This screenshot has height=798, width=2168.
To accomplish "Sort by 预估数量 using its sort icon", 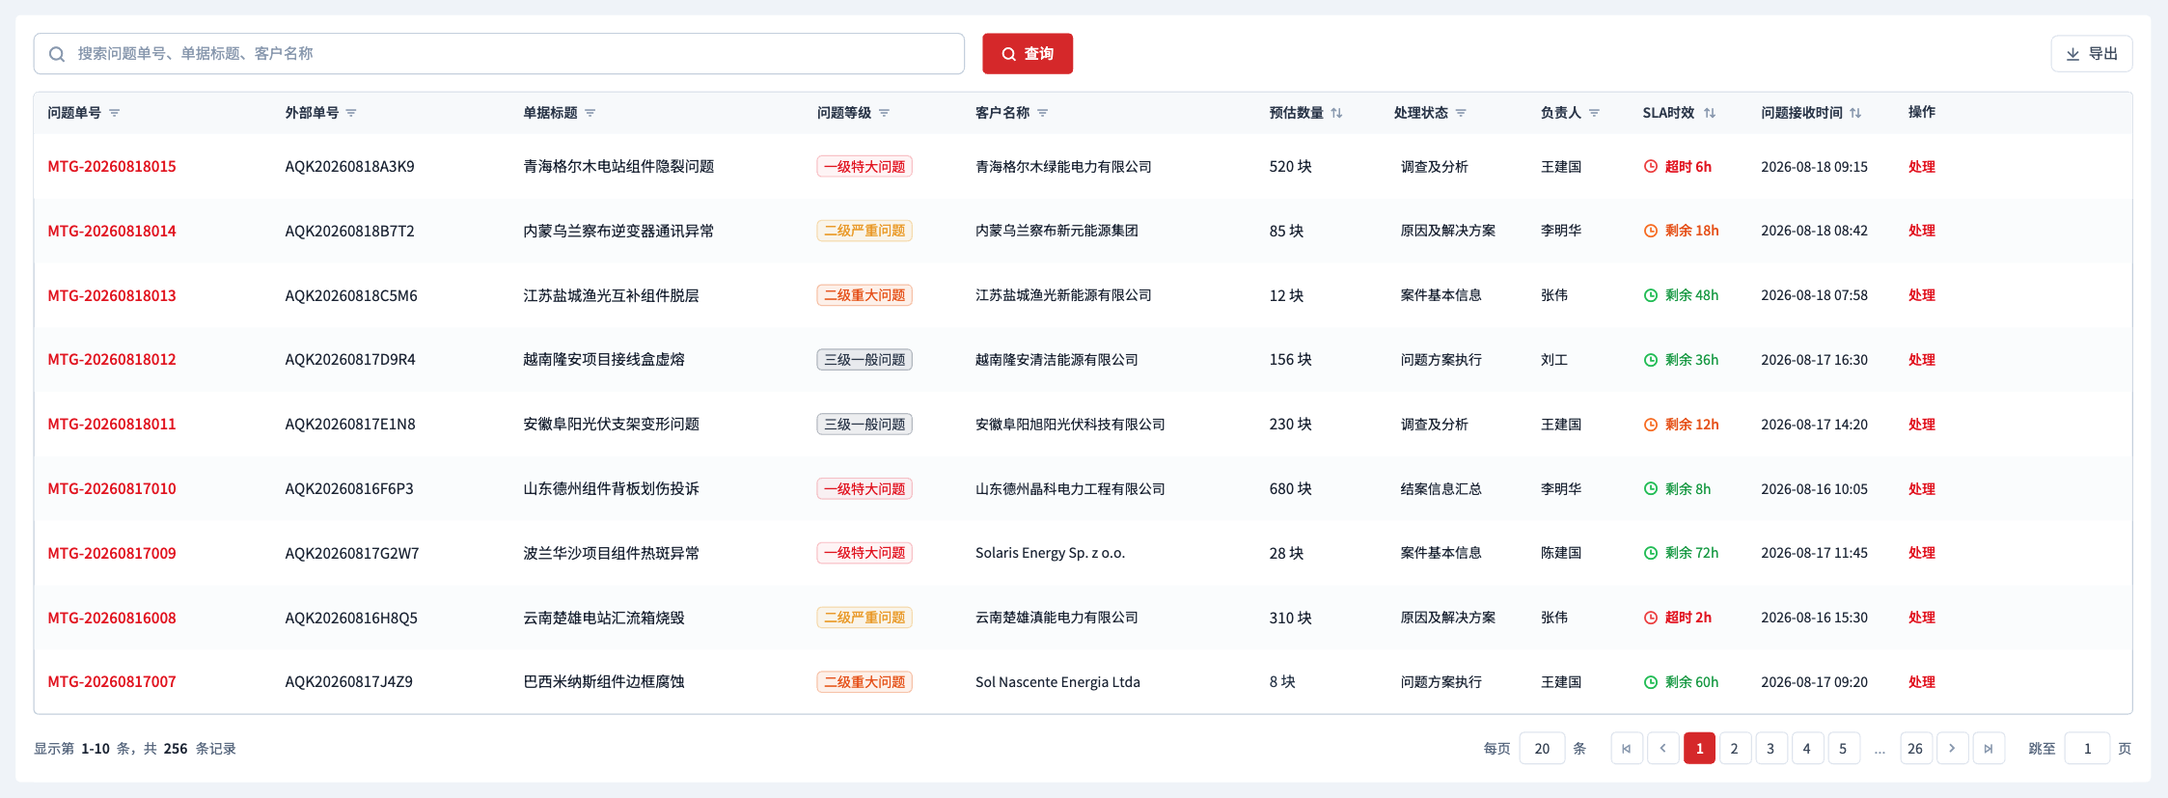I will [1336, 113].
